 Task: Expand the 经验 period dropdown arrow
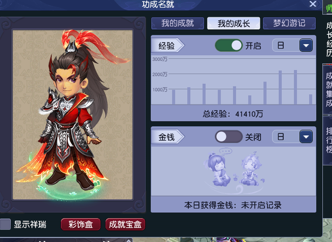[306, 45]
